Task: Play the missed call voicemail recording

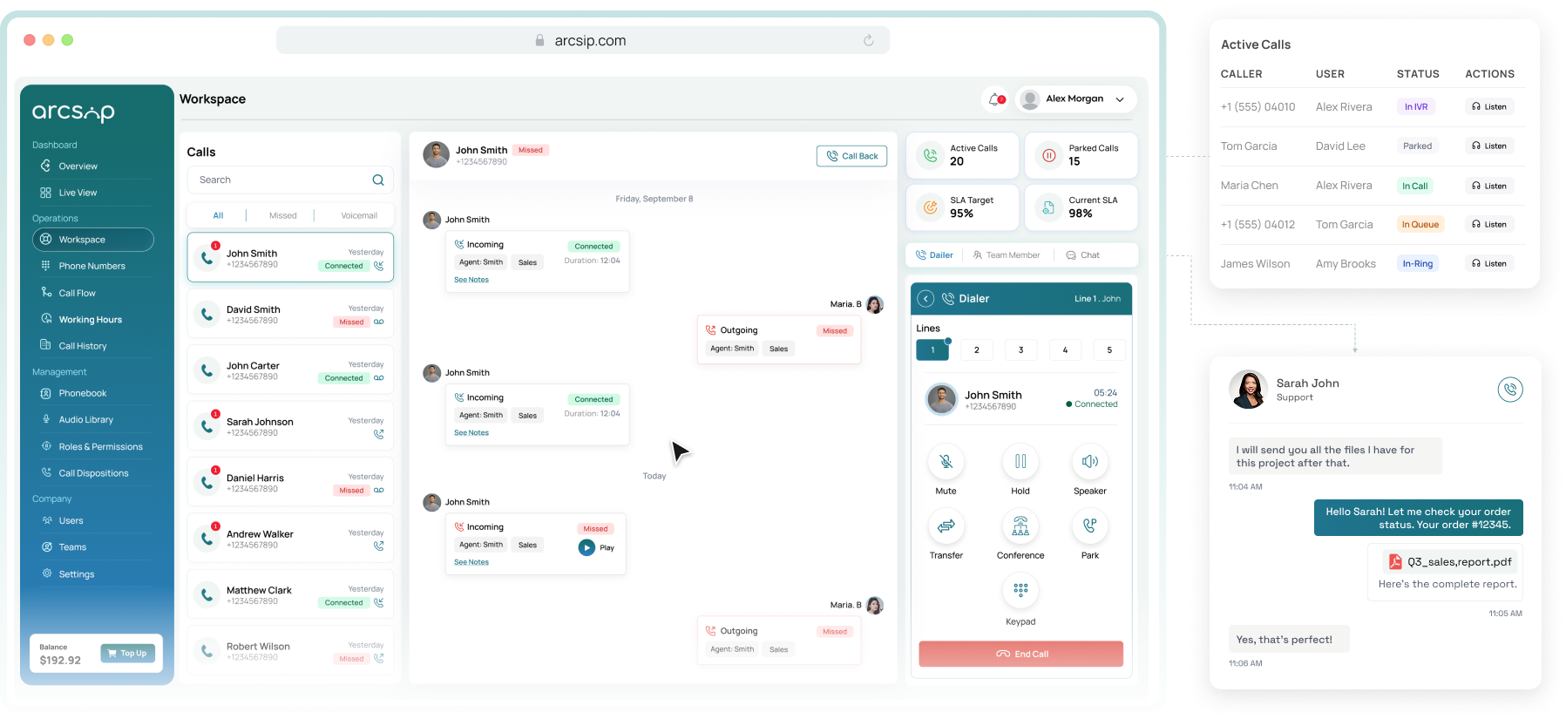Action: pos(586,547)
